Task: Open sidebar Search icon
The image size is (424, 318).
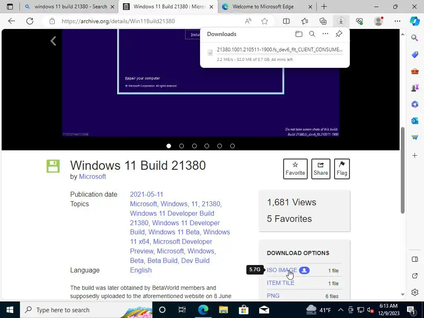Action: (x=414, y=38)
